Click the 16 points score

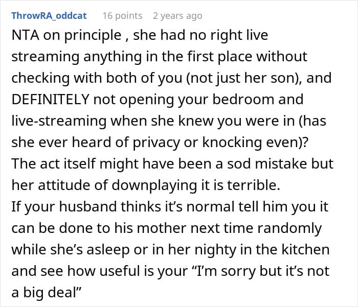tap(122, 16)
